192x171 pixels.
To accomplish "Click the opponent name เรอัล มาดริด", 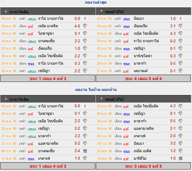I will [48, 26].
